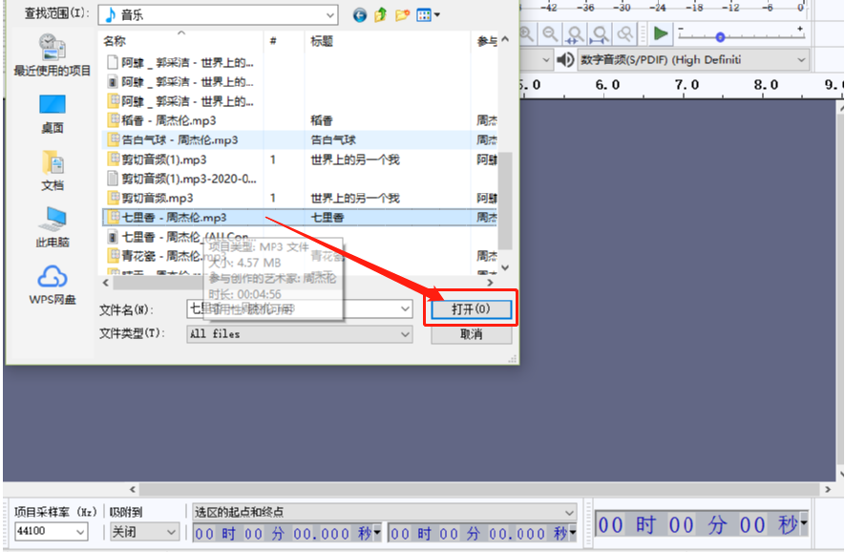Click timeline ruler at 7.0 seconds
Viewport: 845px width, 552px height.
687,85
